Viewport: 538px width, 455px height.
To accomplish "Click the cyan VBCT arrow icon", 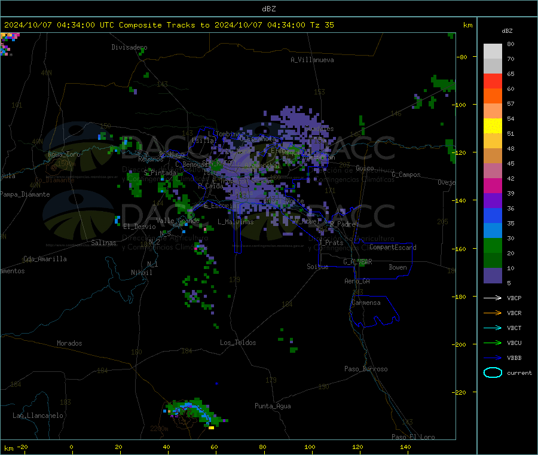I will pos(493,328).
